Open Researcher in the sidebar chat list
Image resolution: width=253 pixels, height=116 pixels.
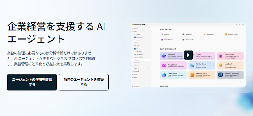click(138, 40)
